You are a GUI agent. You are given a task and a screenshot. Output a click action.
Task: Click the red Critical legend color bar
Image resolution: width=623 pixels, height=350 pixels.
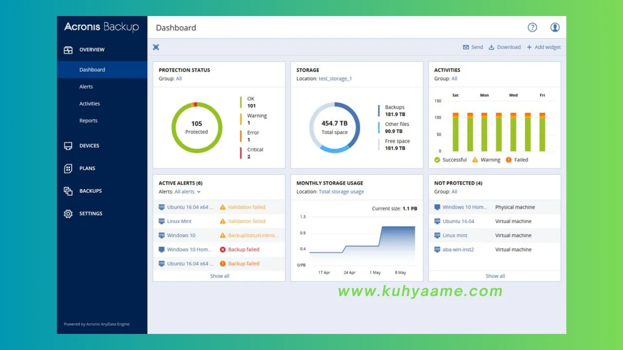tap(240, 153)
